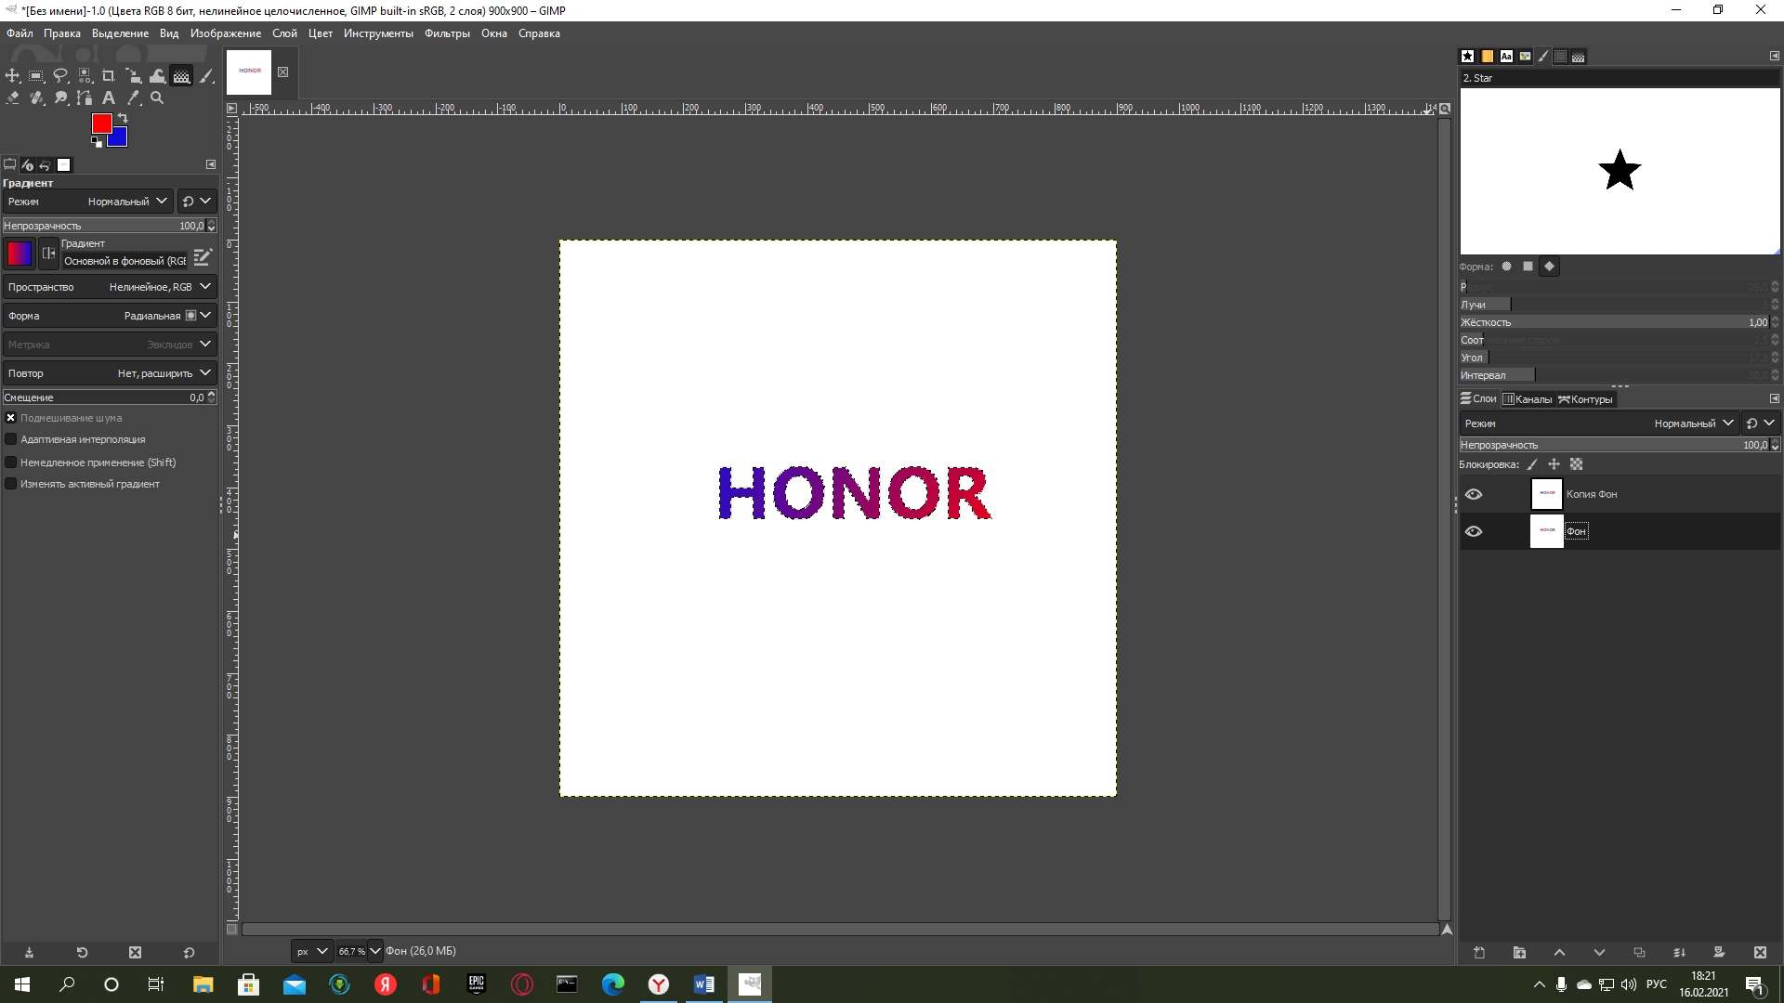Hide the Копия Фон layer
Viewport: 1784px width, 1003px height.
pyautogui.click(x=1474, y=494)
